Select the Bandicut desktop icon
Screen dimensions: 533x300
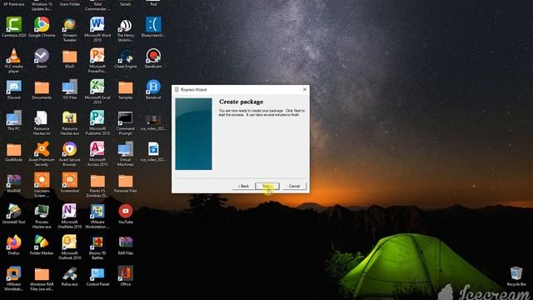153,87
